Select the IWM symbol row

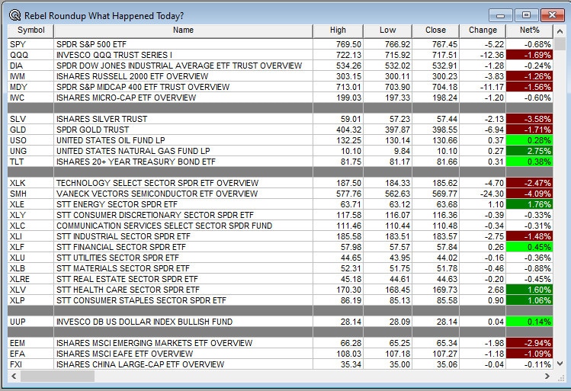click(x=30, y=76)
